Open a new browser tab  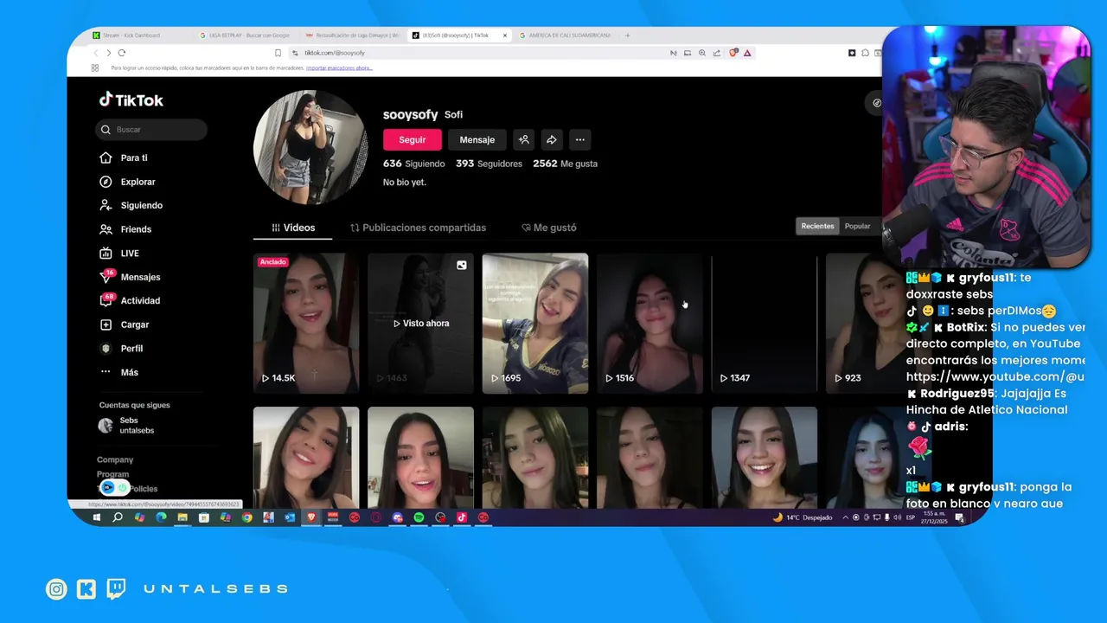click(x=627, y=35)
